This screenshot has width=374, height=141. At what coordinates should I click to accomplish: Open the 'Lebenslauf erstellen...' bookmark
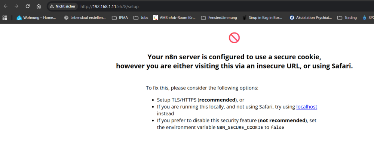coord(85,18)
